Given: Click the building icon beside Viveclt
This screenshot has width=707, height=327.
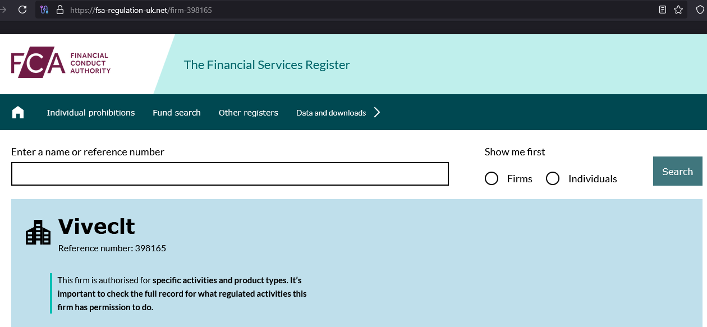Looking at the screenshot, I should pyautogui.click(x=38, y=232).
